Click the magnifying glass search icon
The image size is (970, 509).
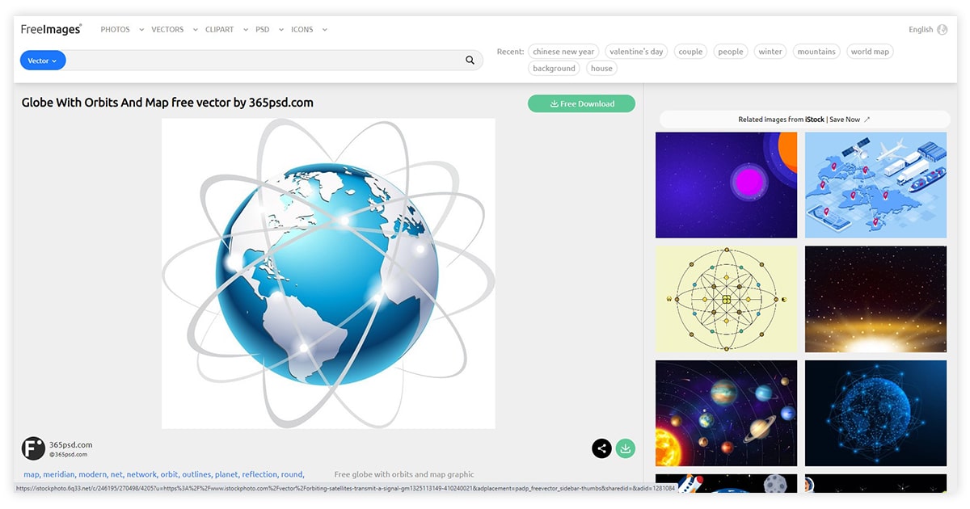point(470,61)
